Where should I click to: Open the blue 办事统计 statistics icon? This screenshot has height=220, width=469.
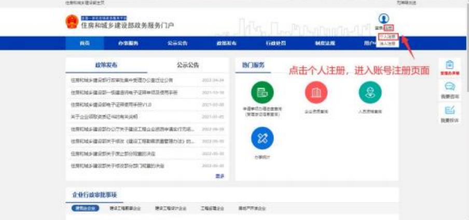point(262,137)
